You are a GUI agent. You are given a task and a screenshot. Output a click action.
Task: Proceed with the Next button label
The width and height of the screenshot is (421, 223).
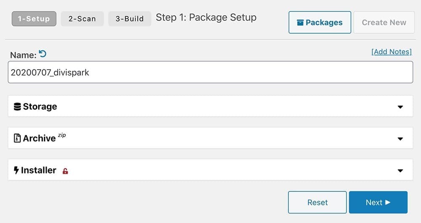[374, 202]
